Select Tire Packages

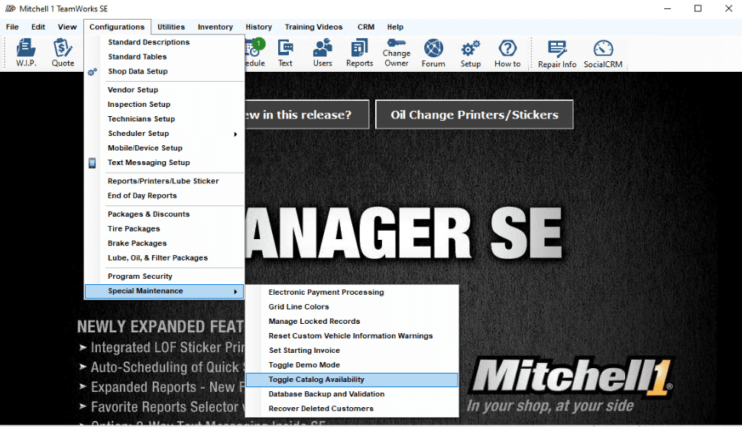(134, 229)
